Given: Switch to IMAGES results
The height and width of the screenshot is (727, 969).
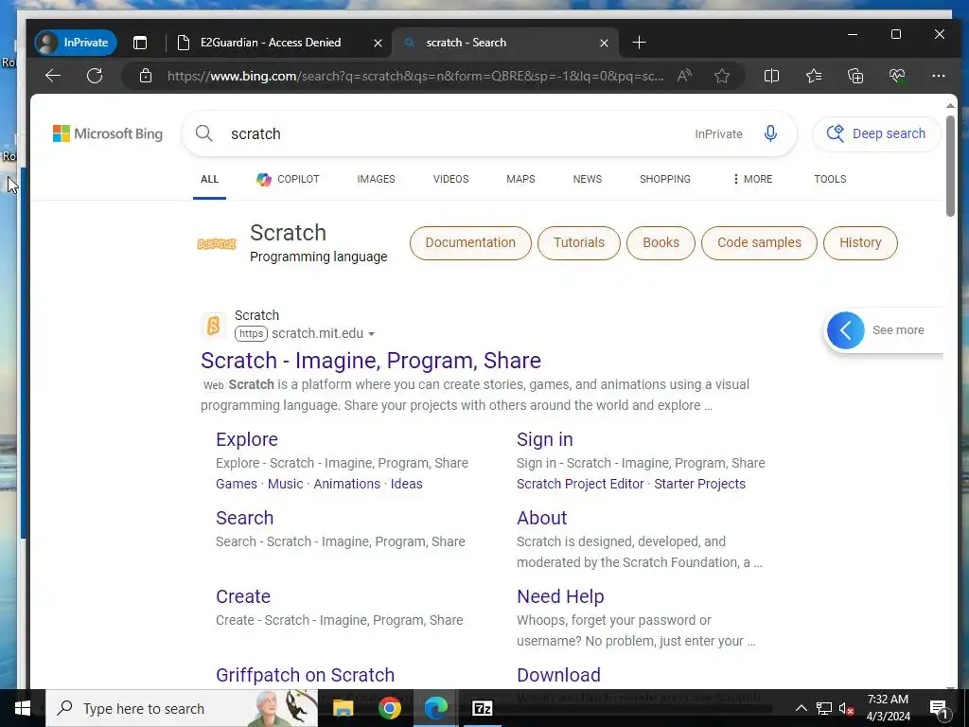Looking at the screenshot, I should coord(376,179).
